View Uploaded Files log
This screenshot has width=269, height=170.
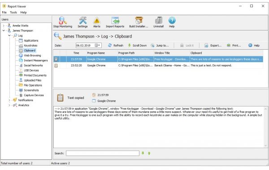[32, 80]
